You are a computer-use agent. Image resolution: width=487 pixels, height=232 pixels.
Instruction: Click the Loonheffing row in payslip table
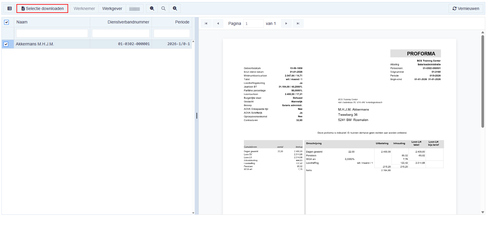(374, 163)
